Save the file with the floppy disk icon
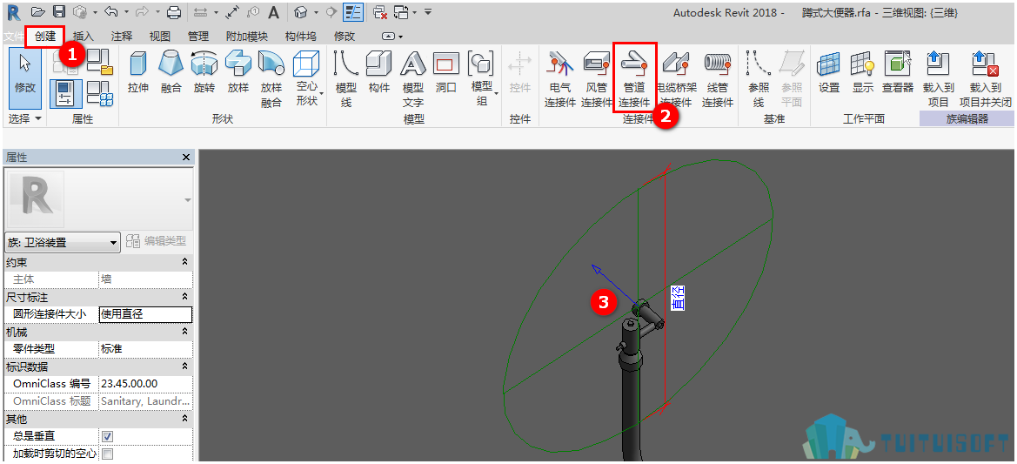 [x=59, y=11]
